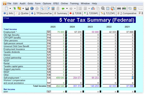Click the edit note pencil icon
This screenshot has width=145, height=95.
coord(48,9)
